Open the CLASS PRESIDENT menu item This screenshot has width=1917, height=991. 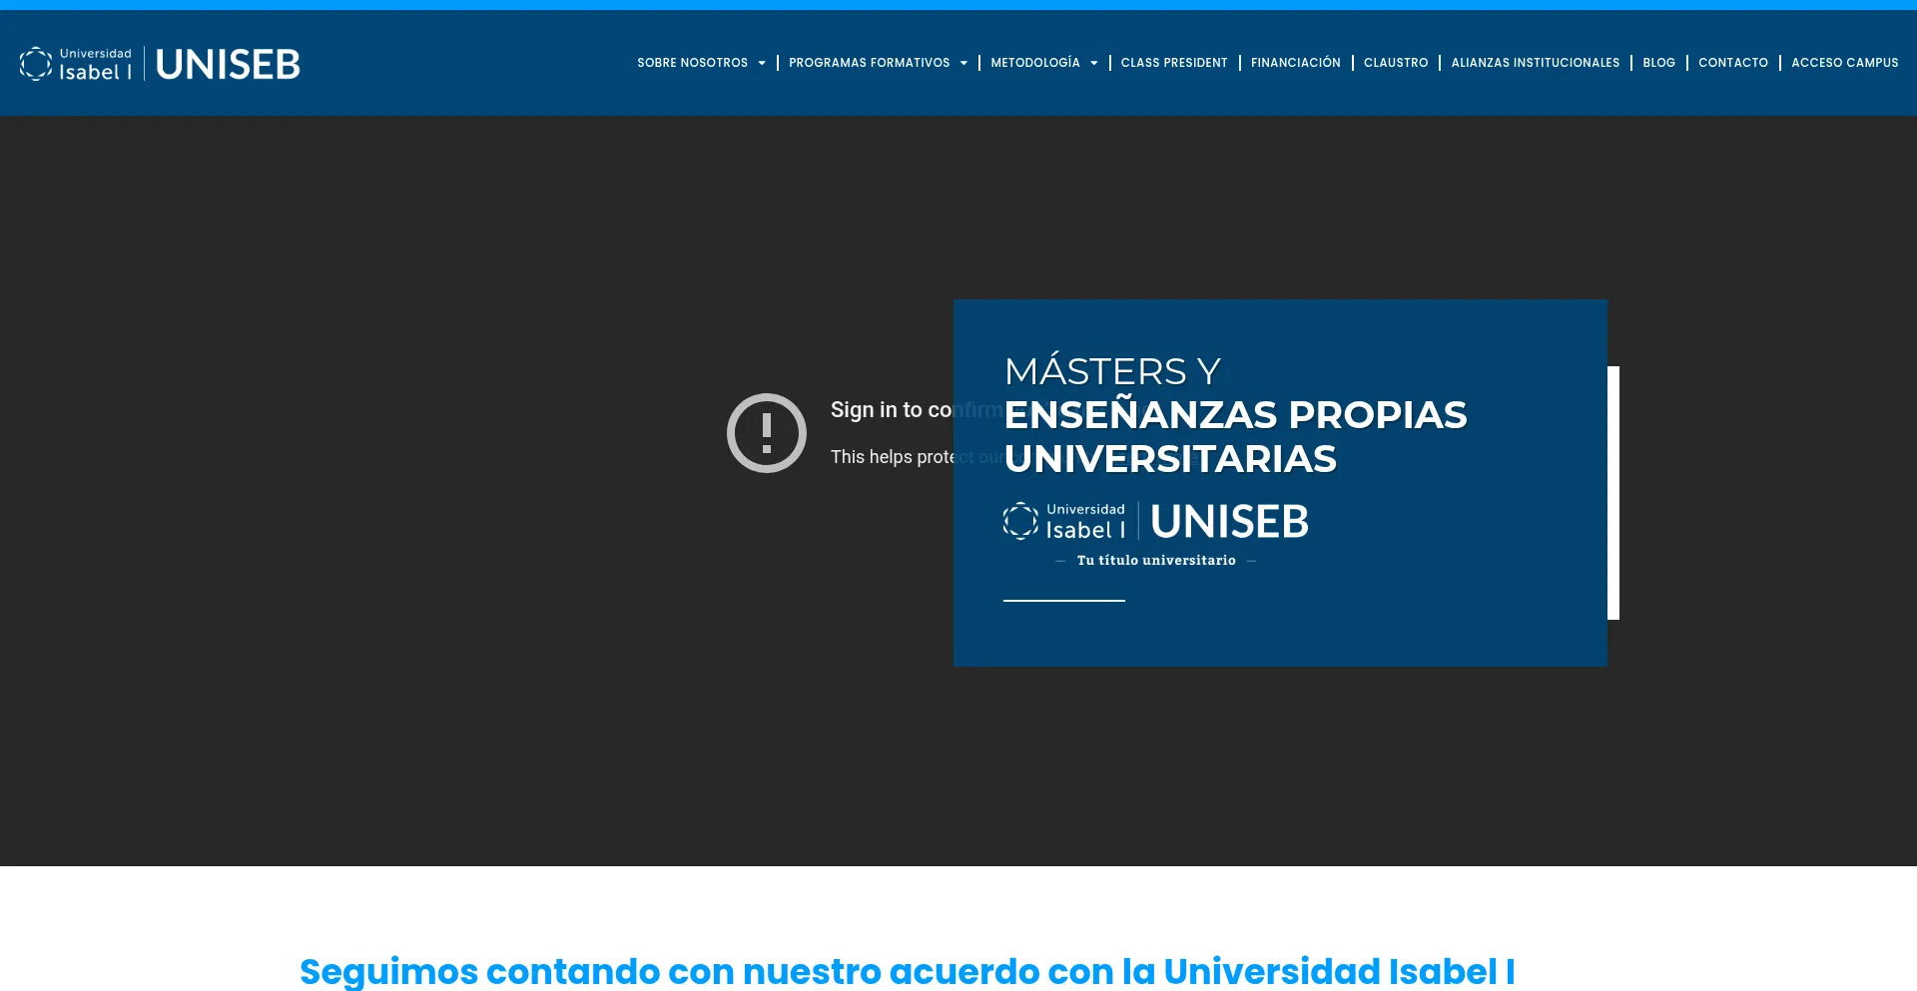coord(1174,63)
